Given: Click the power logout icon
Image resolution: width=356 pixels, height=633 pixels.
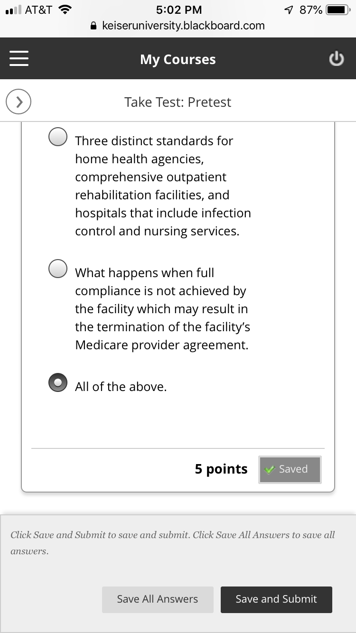Looking at the screenshot, I should coord(336,59).
